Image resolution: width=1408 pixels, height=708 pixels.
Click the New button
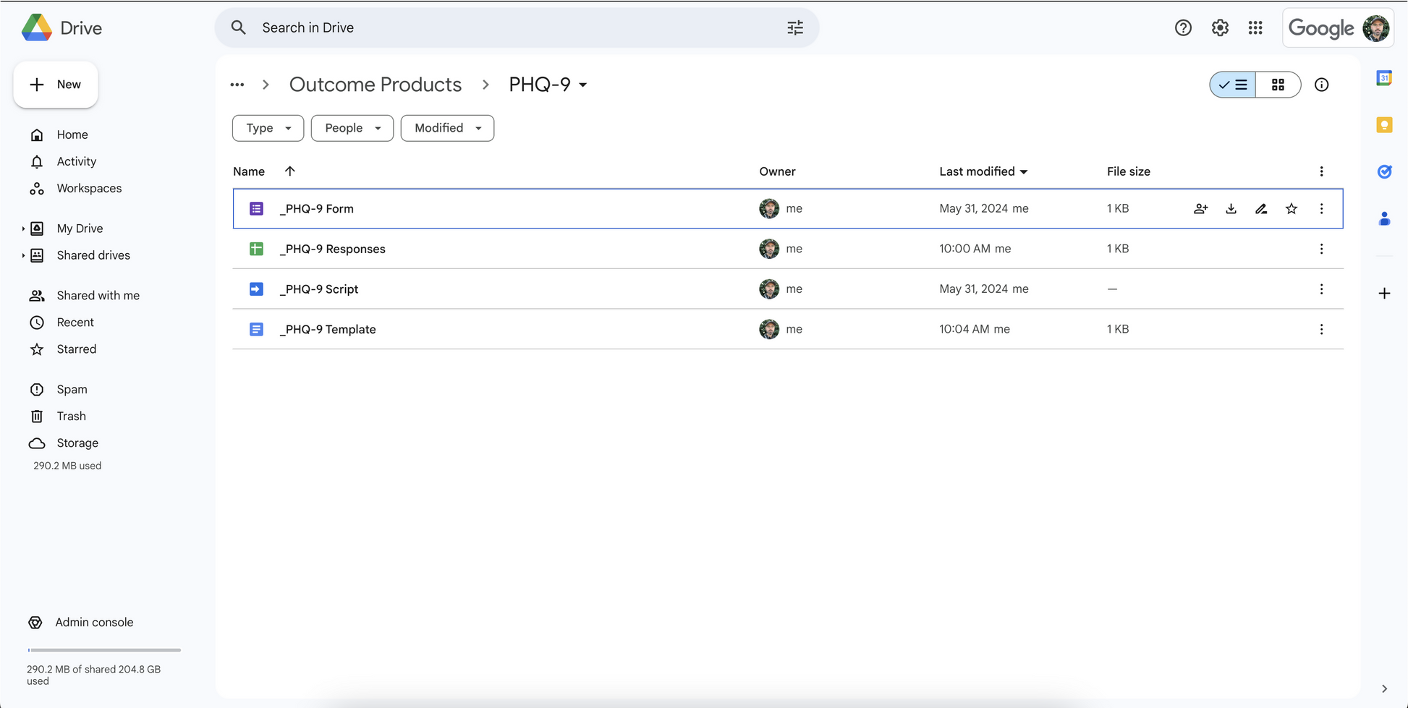coord(56,85)
